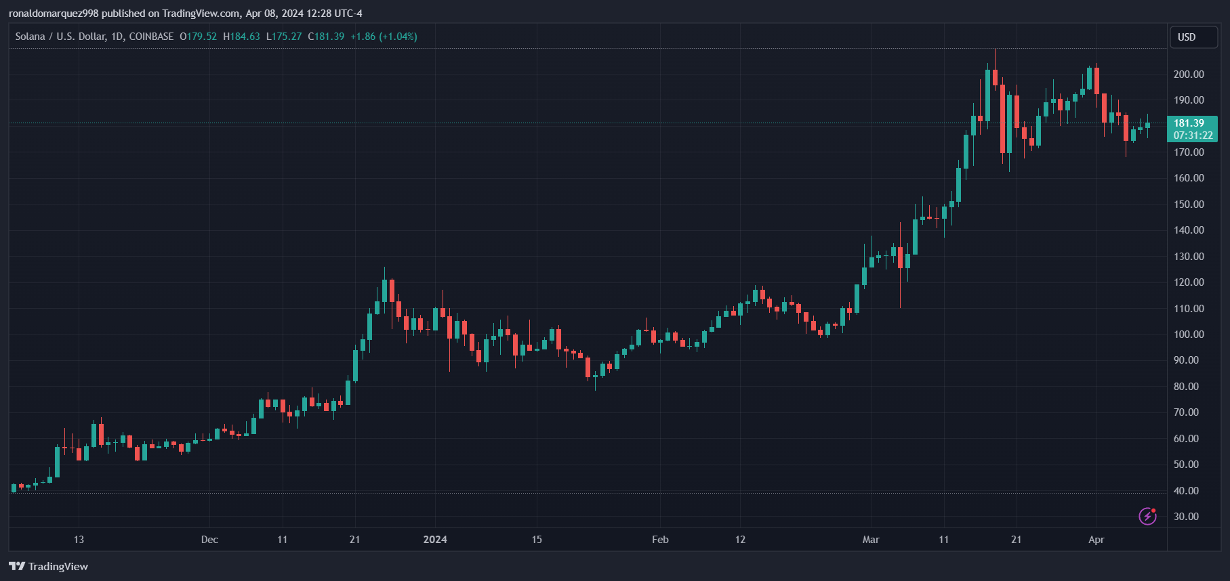This screenshot has width=1230, height=581.
Task: Click the Solana / U.S. Dollar symbol title
Action: 60,37
